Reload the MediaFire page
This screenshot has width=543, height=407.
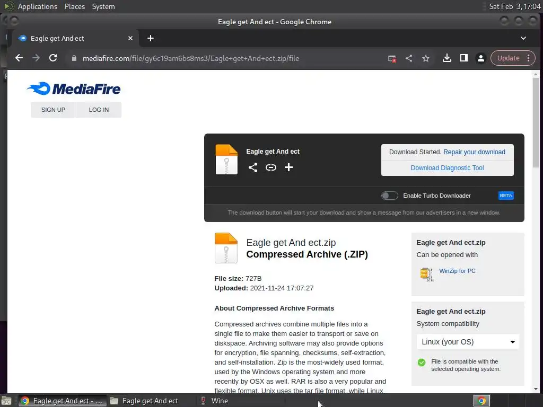(x=53, y=58)
